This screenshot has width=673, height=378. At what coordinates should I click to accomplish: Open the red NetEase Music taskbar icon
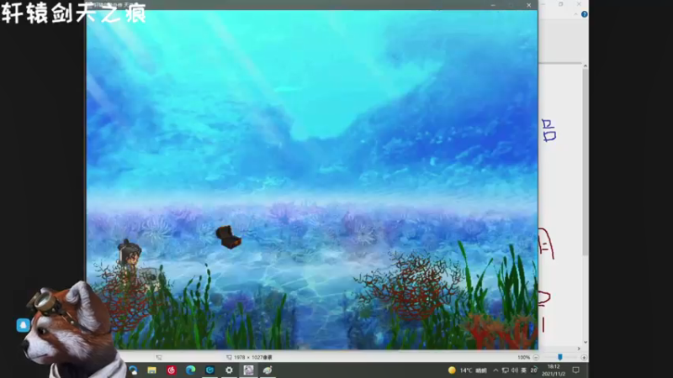tap(172, 370)
